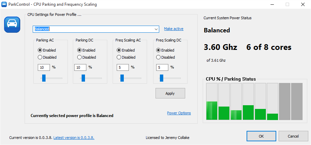The image size is (311, 145).
Task: Open the Balanced power profile dropdown
Action: pyautogui.click(x=96, y=29)
